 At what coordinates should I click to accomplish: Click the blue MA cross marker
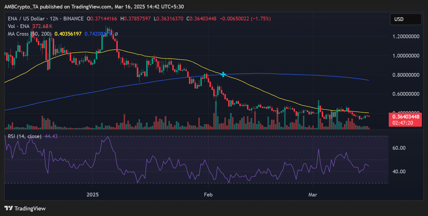pyautogui.click(x=224, y=74)
